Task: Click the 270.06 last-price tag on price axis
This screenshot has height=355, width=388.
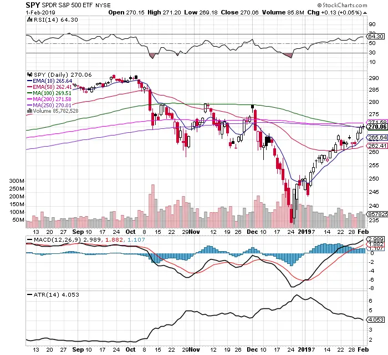Action: tap(377, 127)
